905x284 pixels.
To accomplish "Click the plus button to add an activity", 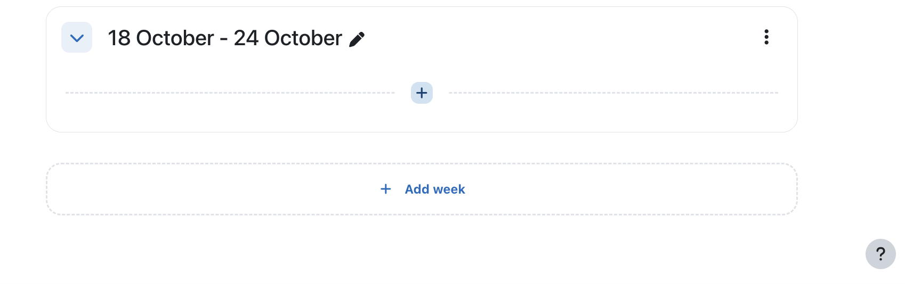I will coord(422,93).
